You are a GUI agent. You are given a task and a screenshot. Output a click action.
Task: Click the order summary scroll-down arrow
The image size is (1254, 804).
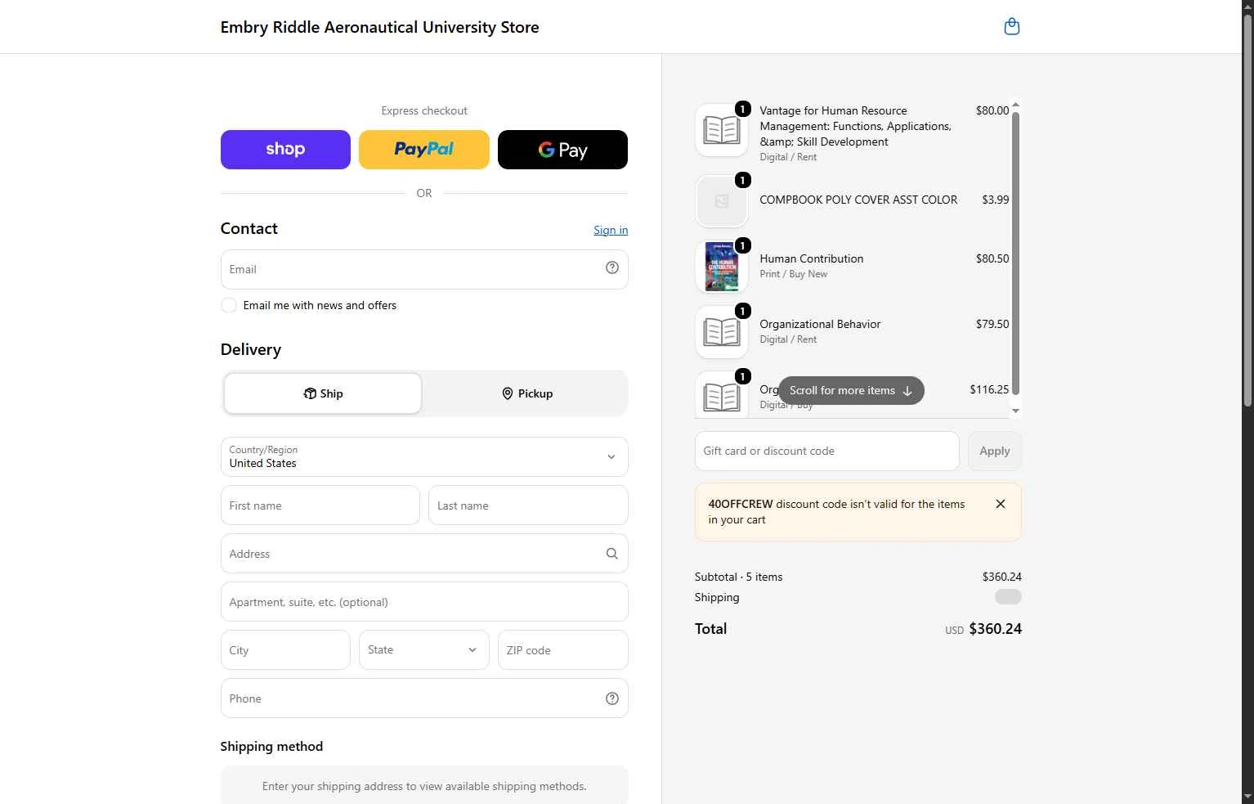tap(1015, 411)
